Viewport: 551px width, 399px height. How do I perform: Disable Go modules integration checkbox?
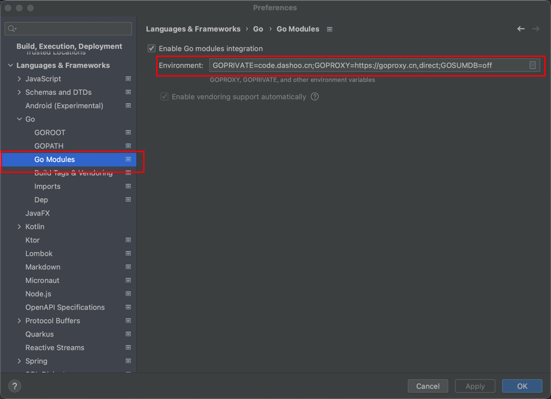pos(151,49)
